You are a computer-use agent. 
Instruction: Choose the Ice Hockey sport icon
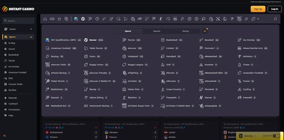click(x=239, y=40)
